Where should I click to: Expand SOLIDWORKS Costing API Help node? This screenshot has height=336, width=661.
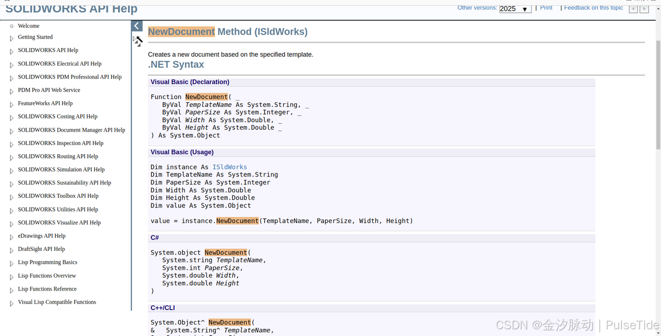(x=11, y=118)
